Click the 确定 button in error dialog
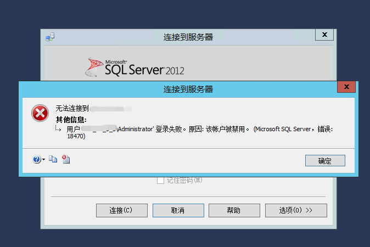The image size is (370, 247). click(325, 161)
